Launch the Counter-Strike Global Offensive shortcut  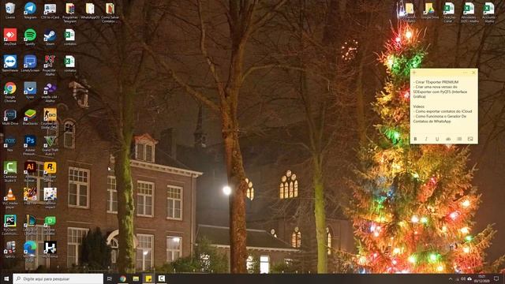tap(50, 118)
